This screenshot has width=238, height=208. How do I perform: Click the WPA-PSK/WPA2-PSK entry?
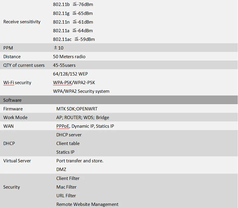tap(74, 82)
